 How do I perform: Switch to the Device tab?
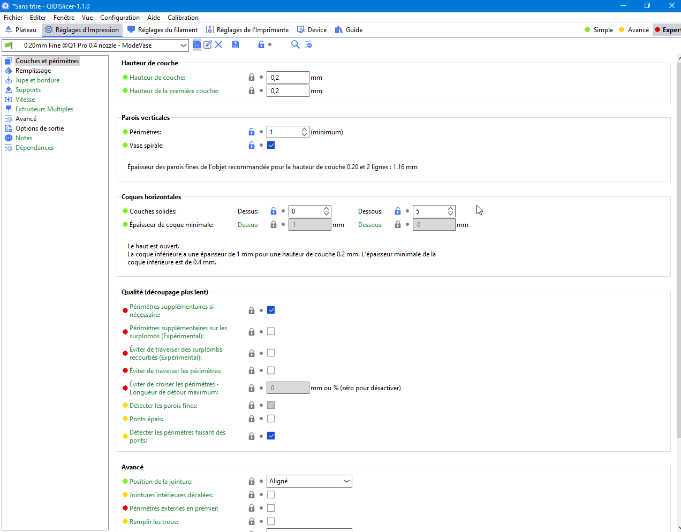312,30
